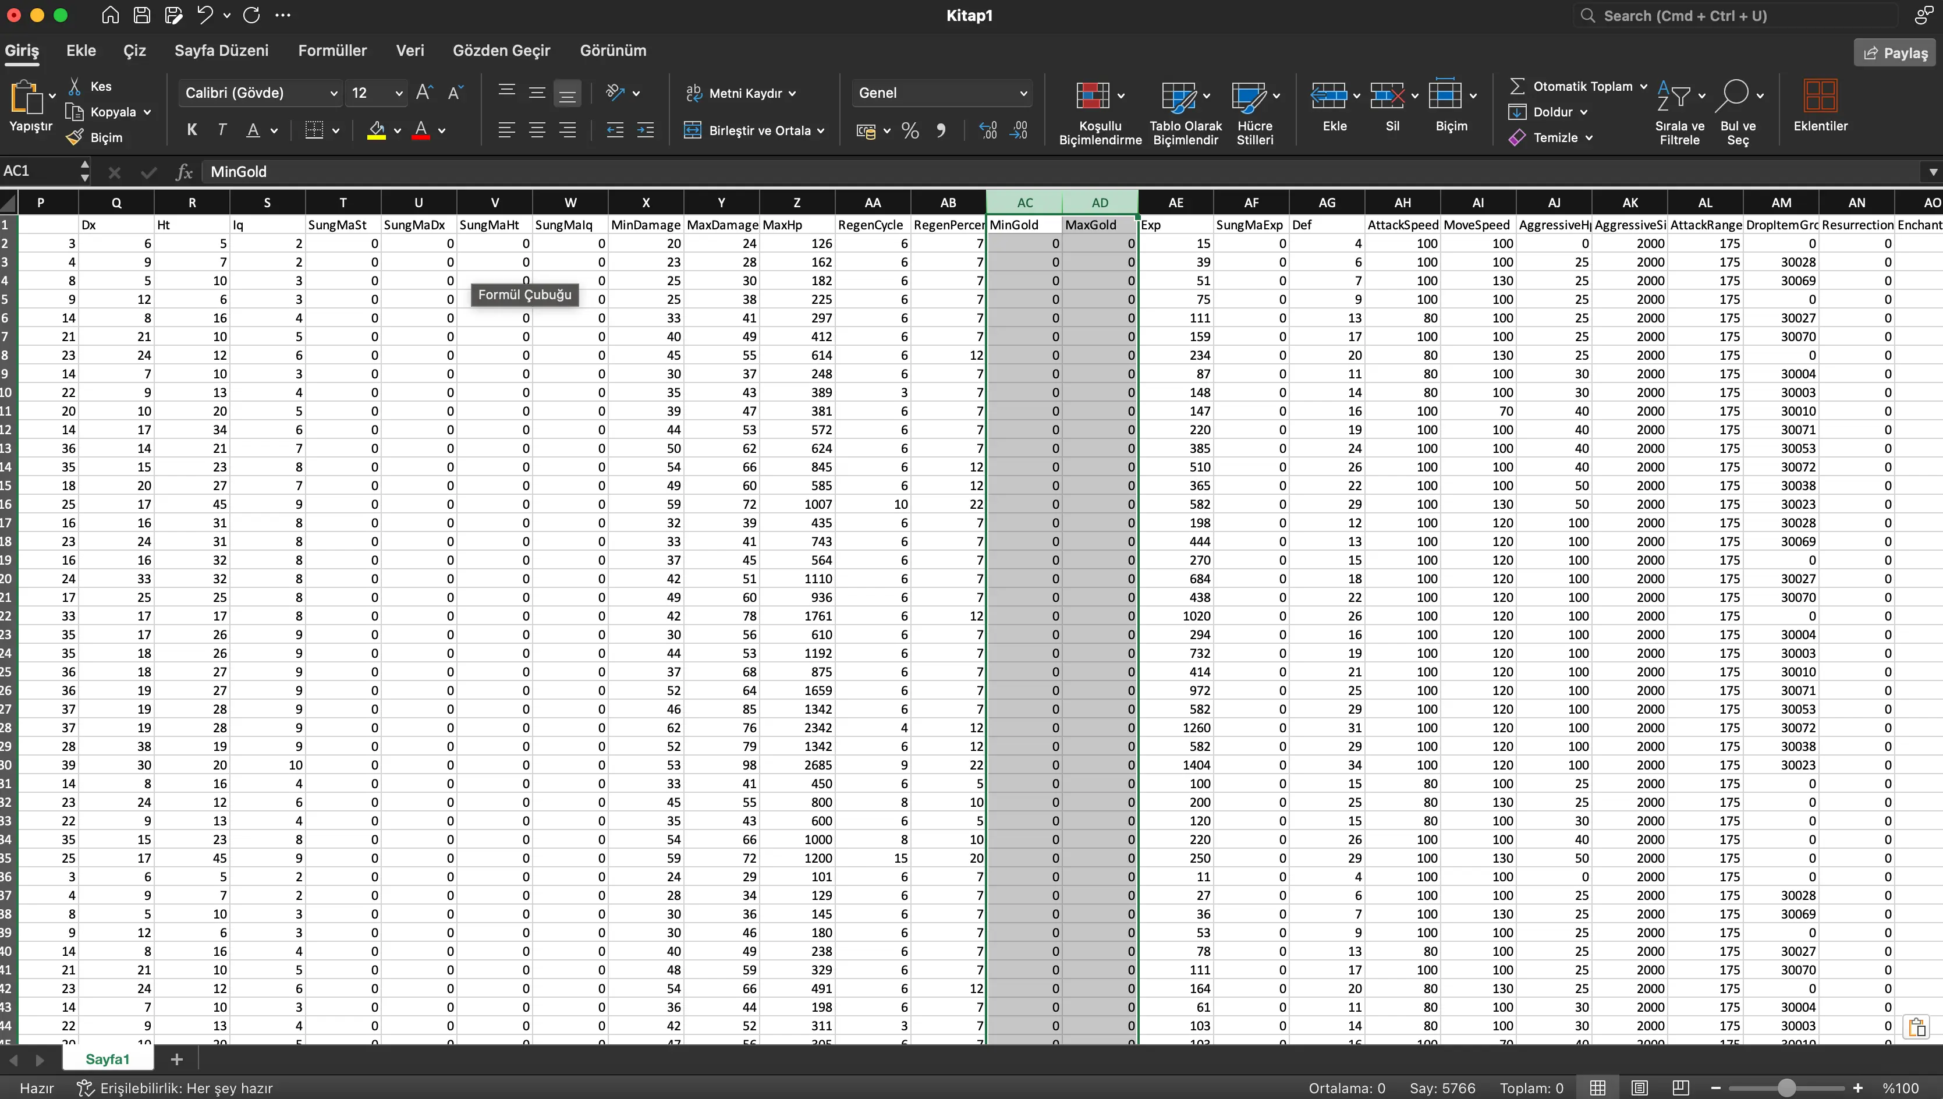Click the Undo arrow icon
Image resolution: width=1943 pixels, height=1099 pixels.
click(204, 15)
